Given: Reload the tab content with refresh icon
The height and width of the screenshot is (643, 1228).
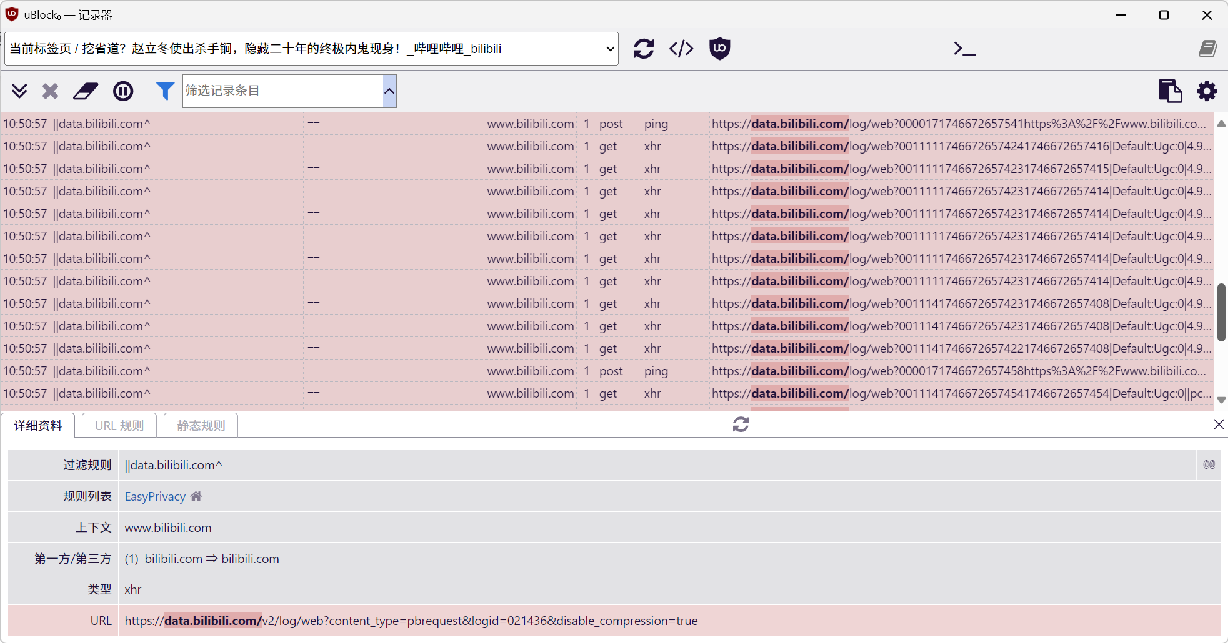Looking at the screenshot, I should point(643,49).
